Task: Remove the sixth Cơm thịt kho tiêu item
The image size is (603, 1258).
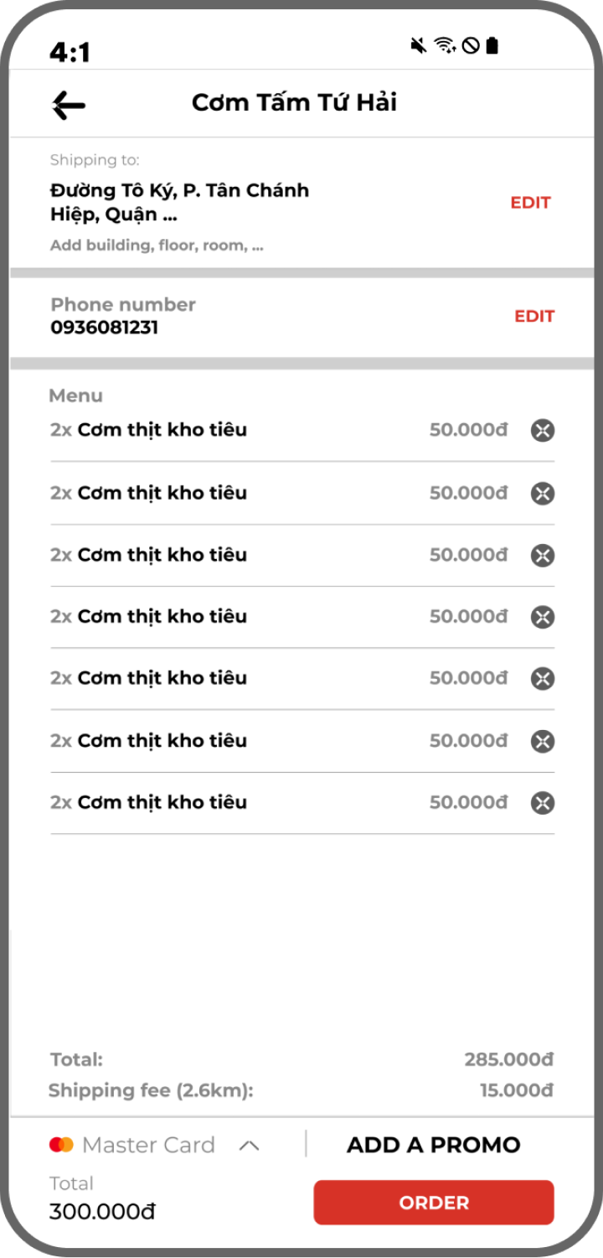Action: click(543, 741)
